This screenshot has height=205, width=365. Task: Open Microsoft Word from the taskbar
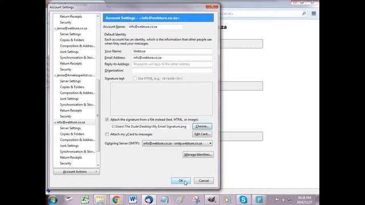(133, 199)
